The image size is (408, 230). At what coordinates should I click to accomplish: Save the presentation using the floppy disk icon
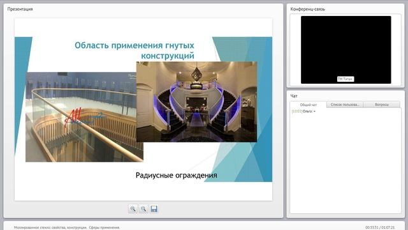[154, 209]
